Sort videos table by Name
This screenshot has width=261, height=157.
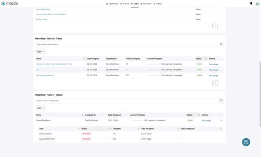[82, 115]
